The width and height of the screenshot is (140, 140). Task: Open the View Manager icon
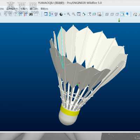click(x=99, y=14)
